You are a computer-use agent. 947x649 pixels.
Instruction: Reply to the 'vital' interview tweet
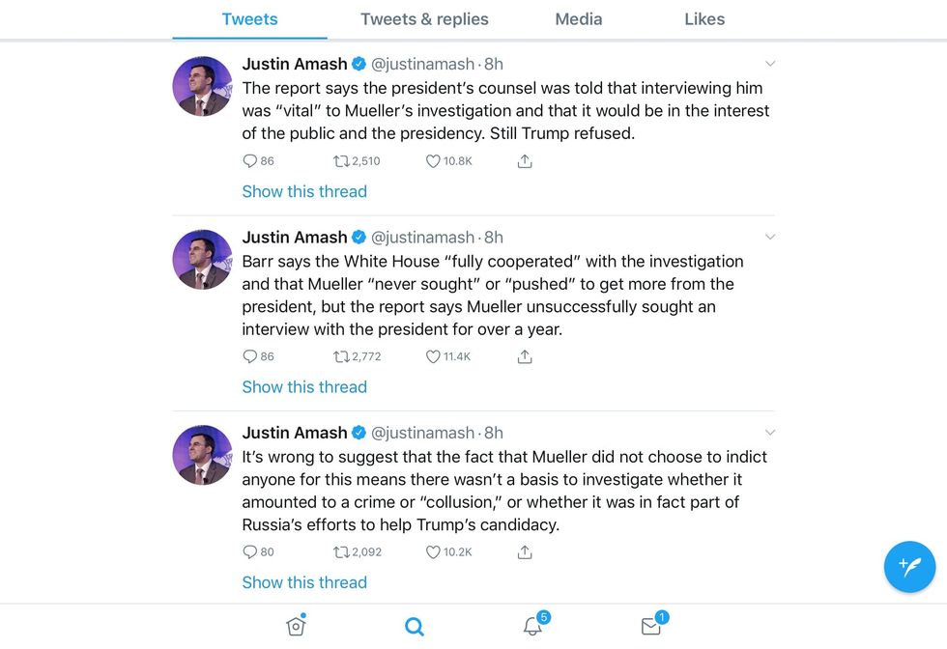(250, 161)
